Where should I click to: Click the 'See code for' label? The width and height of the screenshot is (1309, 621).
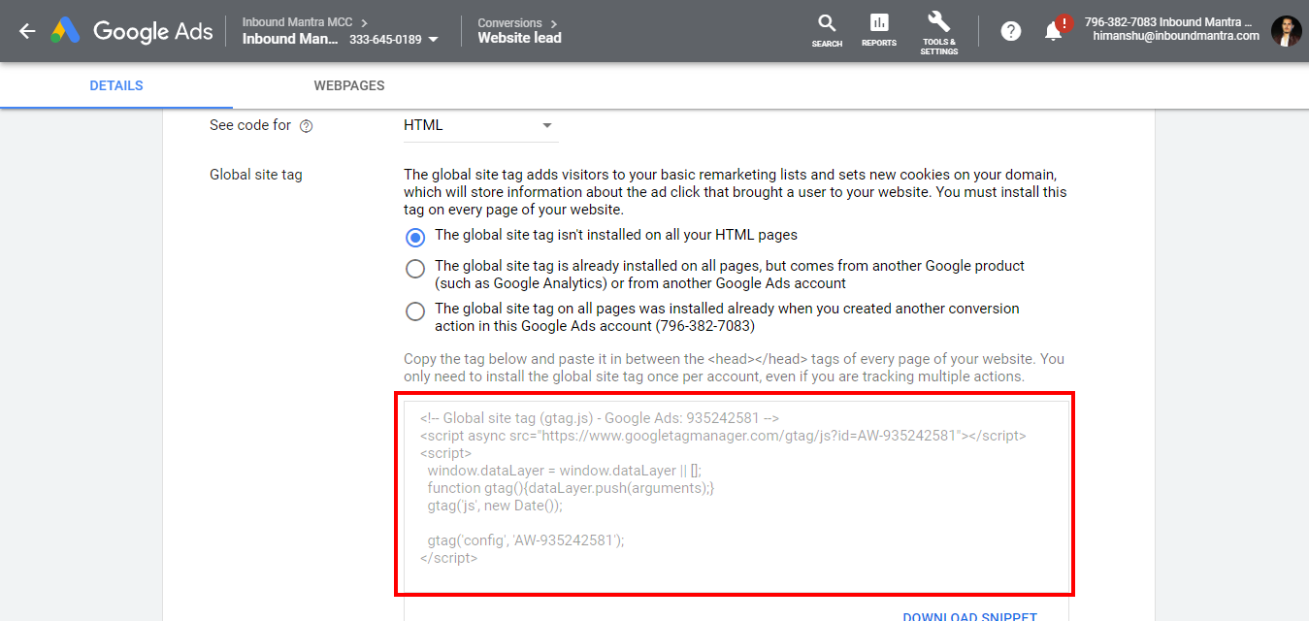251,125
